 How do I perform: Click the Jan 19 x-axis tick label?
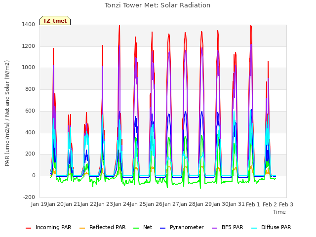pos(39,204)
